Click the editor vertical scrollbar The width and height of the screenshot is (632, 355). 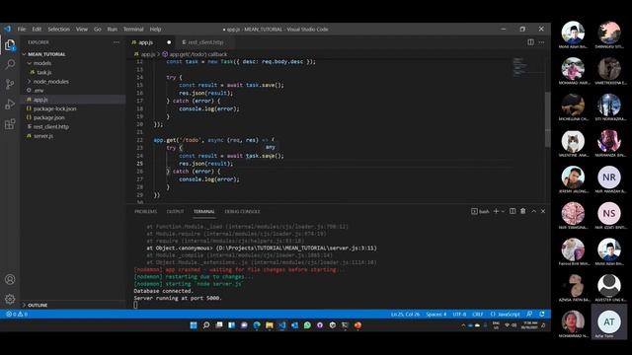[547, 119]
